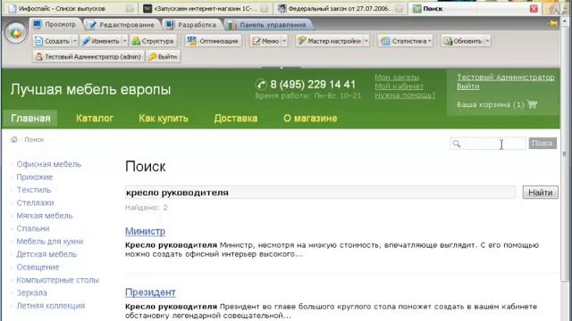Expand the Меню dropdown arrow
Viewport: 572px width, 321px height.
click(284, 41)
